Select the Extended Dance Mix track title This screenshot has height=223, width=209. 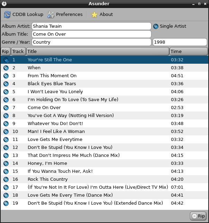coord(95,203)
